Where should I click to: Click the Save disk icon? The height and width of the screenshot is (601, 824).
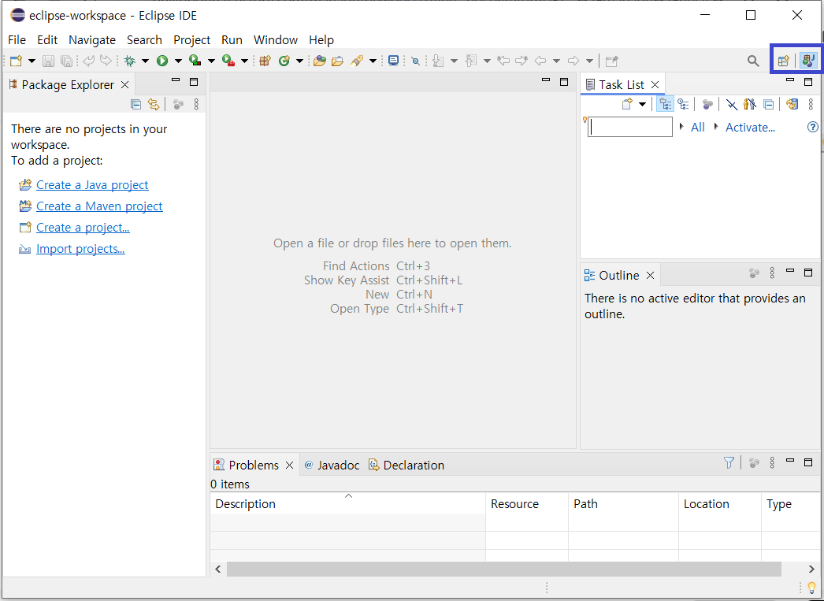coord(48,61)
